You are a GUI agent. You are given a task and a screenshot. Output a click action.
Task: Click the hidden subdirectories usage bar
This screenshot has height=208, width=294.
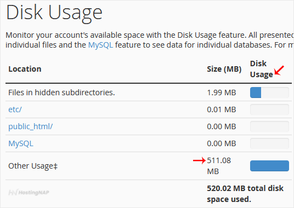coord(269,93)
